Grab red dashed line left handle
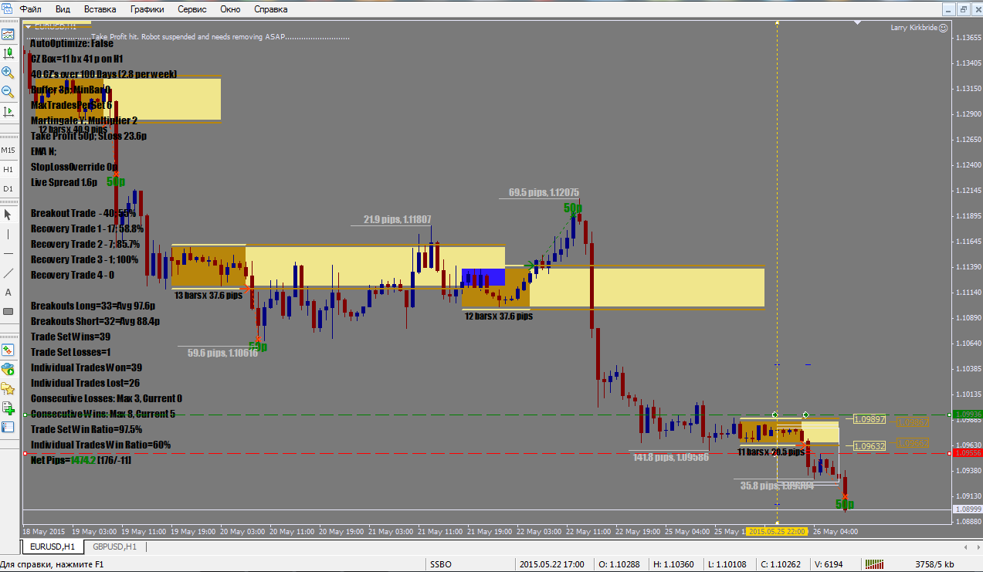Screen dimensions: 983x572 (25, 453)
